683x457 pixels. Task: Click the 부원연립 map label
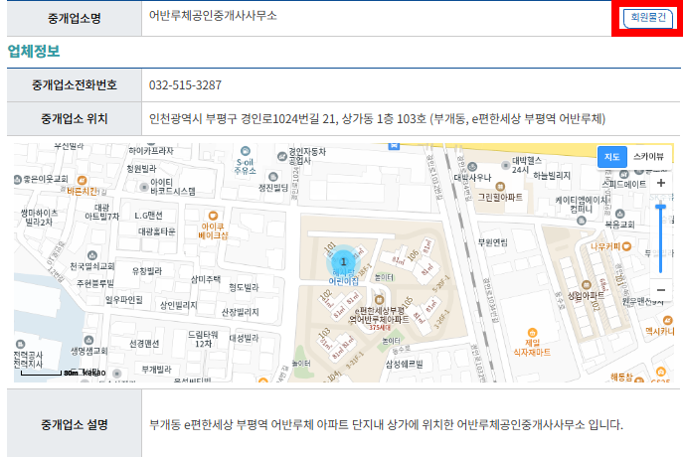point(493,242)
